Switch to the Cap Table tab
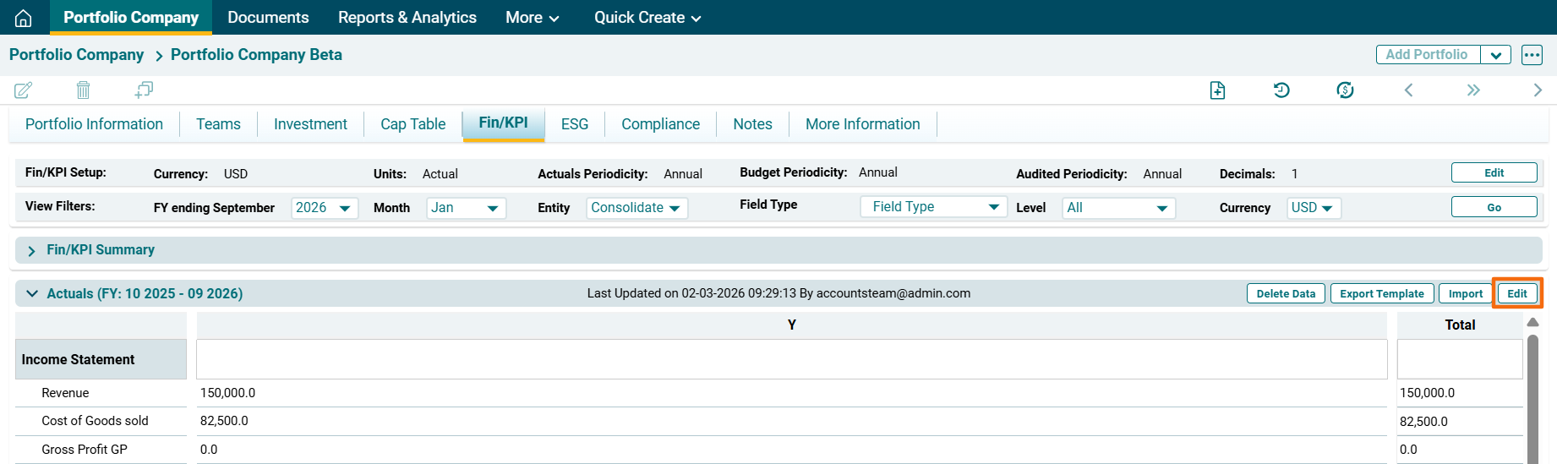 (412, 124)
